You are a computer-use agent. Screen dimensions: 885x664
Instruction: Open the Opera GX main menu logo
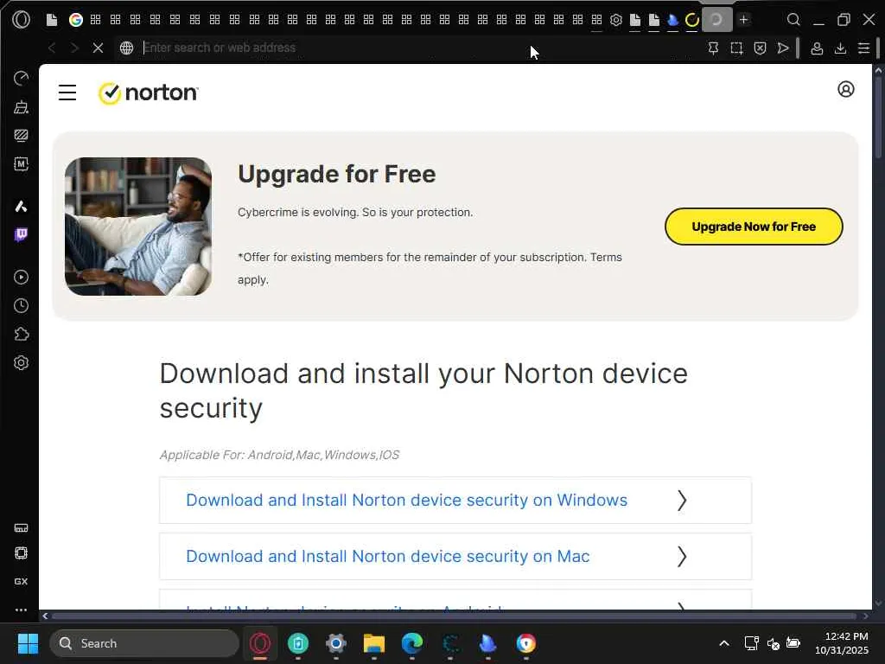[21, 20]
